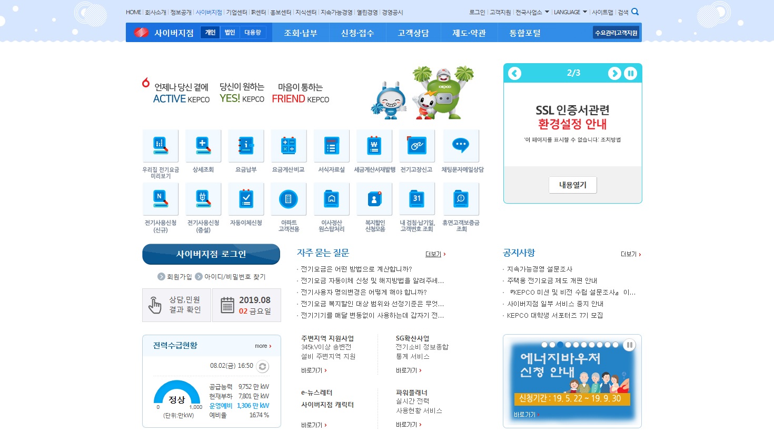Open 내 검침·납기일 고객번호 조회 icon
The width and height of the screenshot is (774, 432).
pyautogui.click(x=417, y=199)
